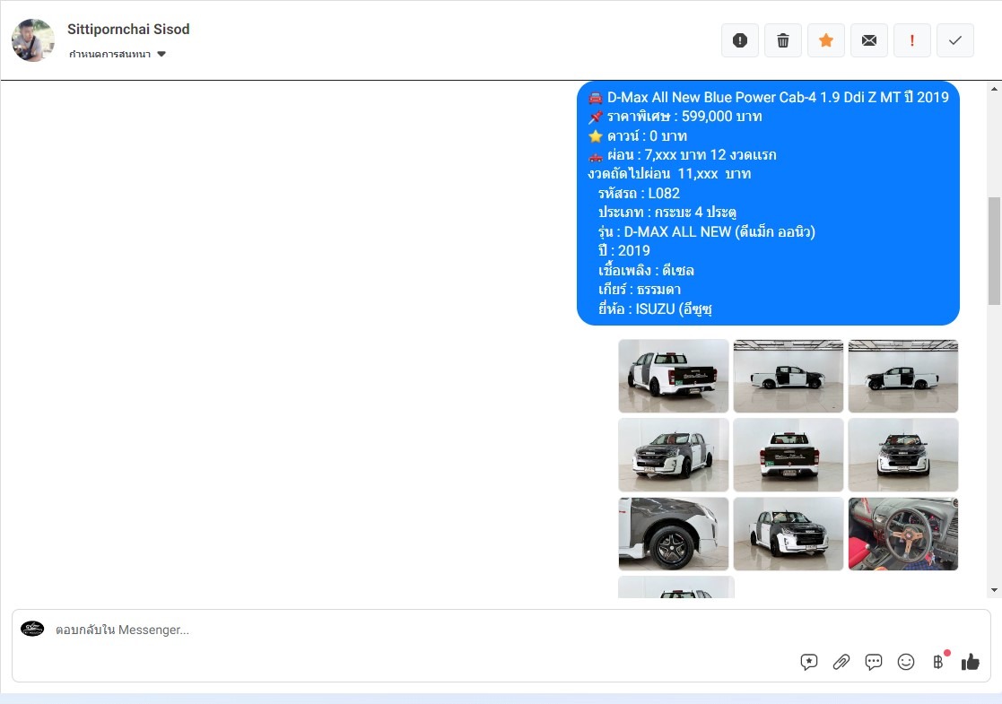Screen dimensions: 1002x704
Task: Open the wheel close-up photo thumbnail
Action: 674,534
